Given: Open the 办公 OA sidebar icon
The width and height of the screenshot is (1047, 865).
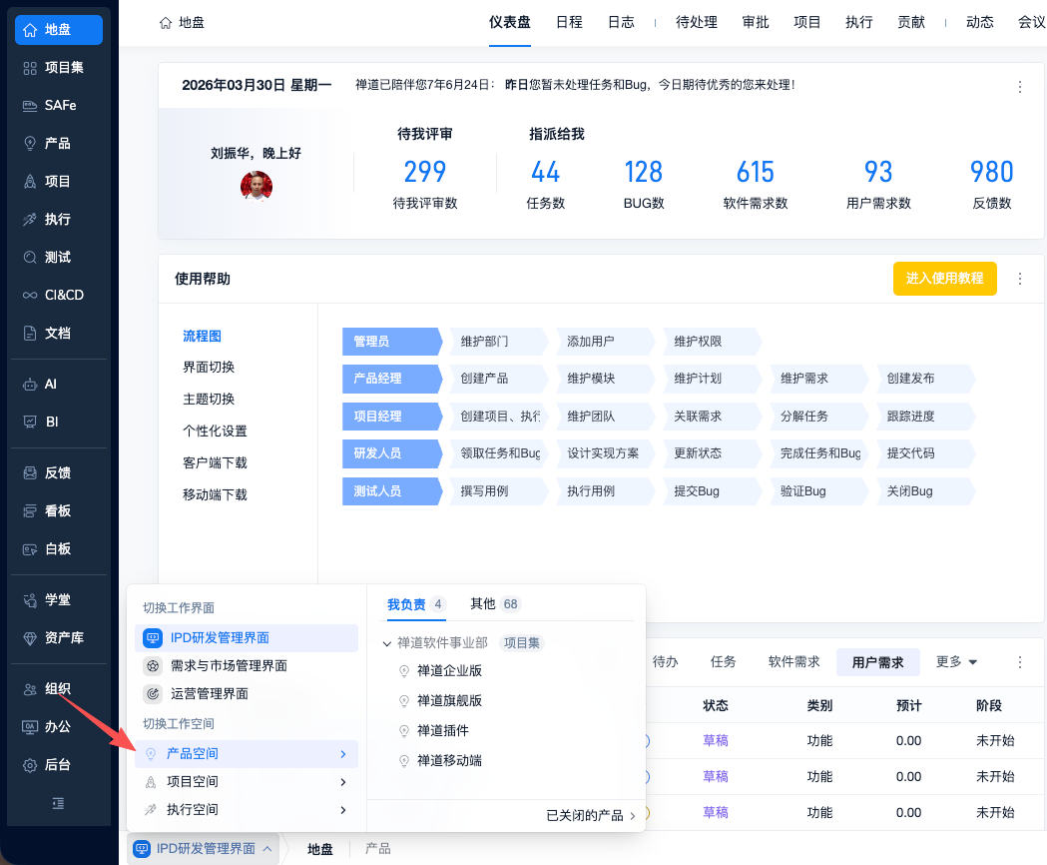Looking at the screenshot, I should click(x=30, y=727).
